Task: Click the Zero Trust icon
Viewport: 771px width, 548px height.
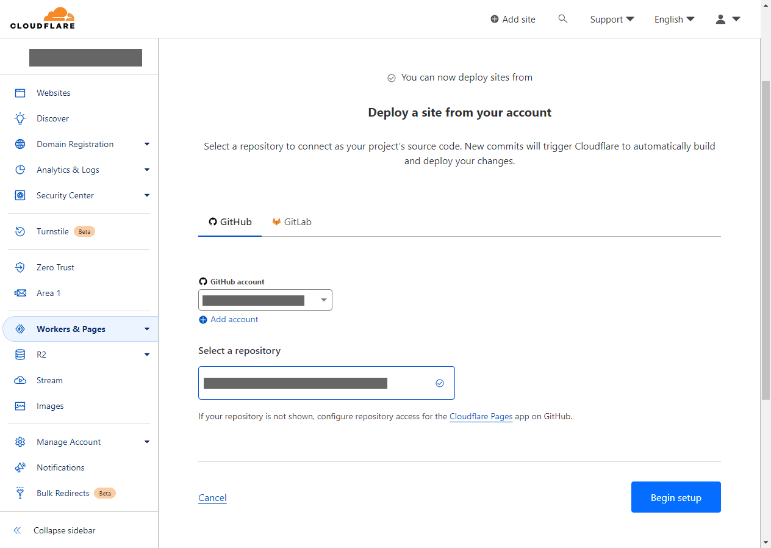Action: (20, 267)
